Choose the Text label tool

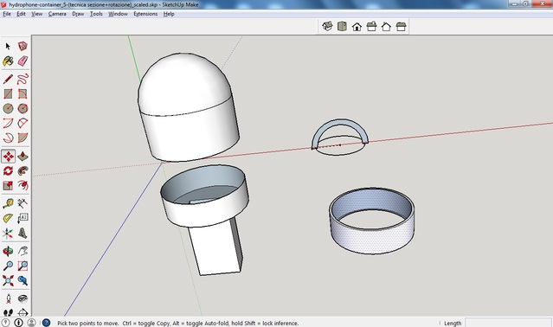(23, 218)
